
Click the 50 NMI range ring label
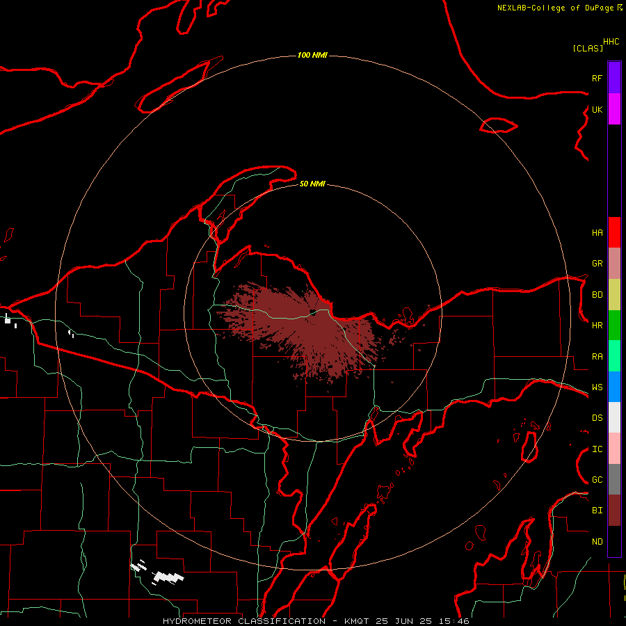[x=312, y=184]
